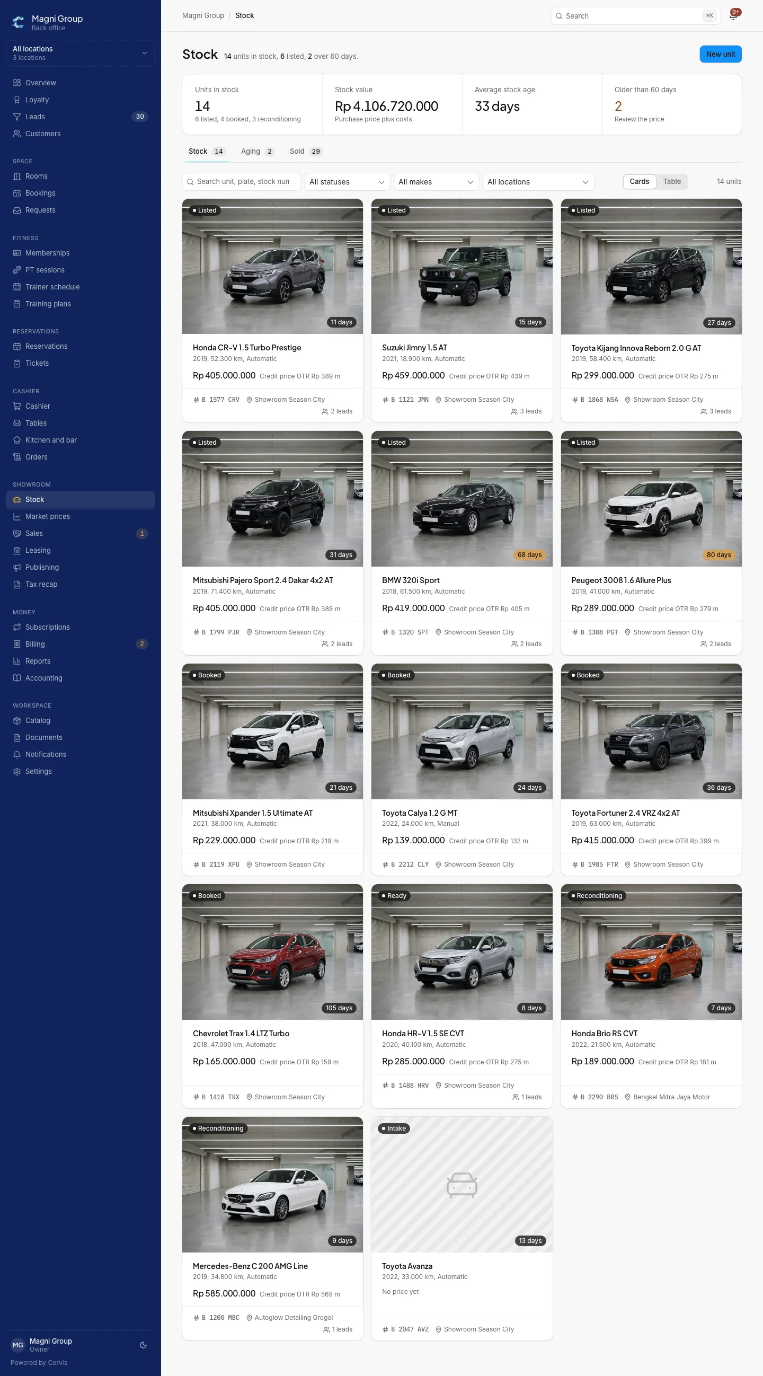Open PT sessions in sidebar
The width and height of the screenshot is (763, 1376).
click(80, 270)
